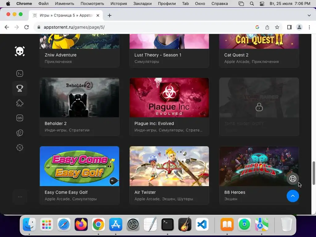Click the blue scroll-to-top arrow button
316x237 pixels.
pyautogui.click(x=293, y=196)
